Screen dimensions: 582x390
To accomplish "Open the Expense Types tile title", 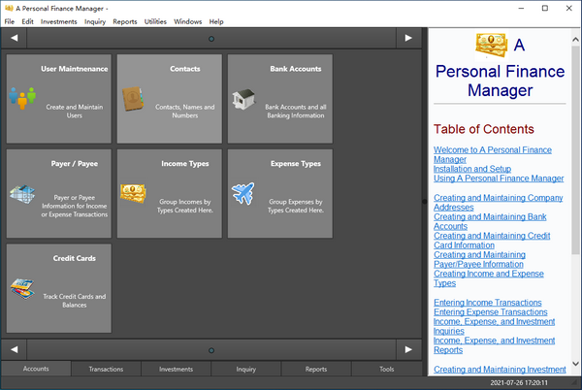I will [296, 164].
